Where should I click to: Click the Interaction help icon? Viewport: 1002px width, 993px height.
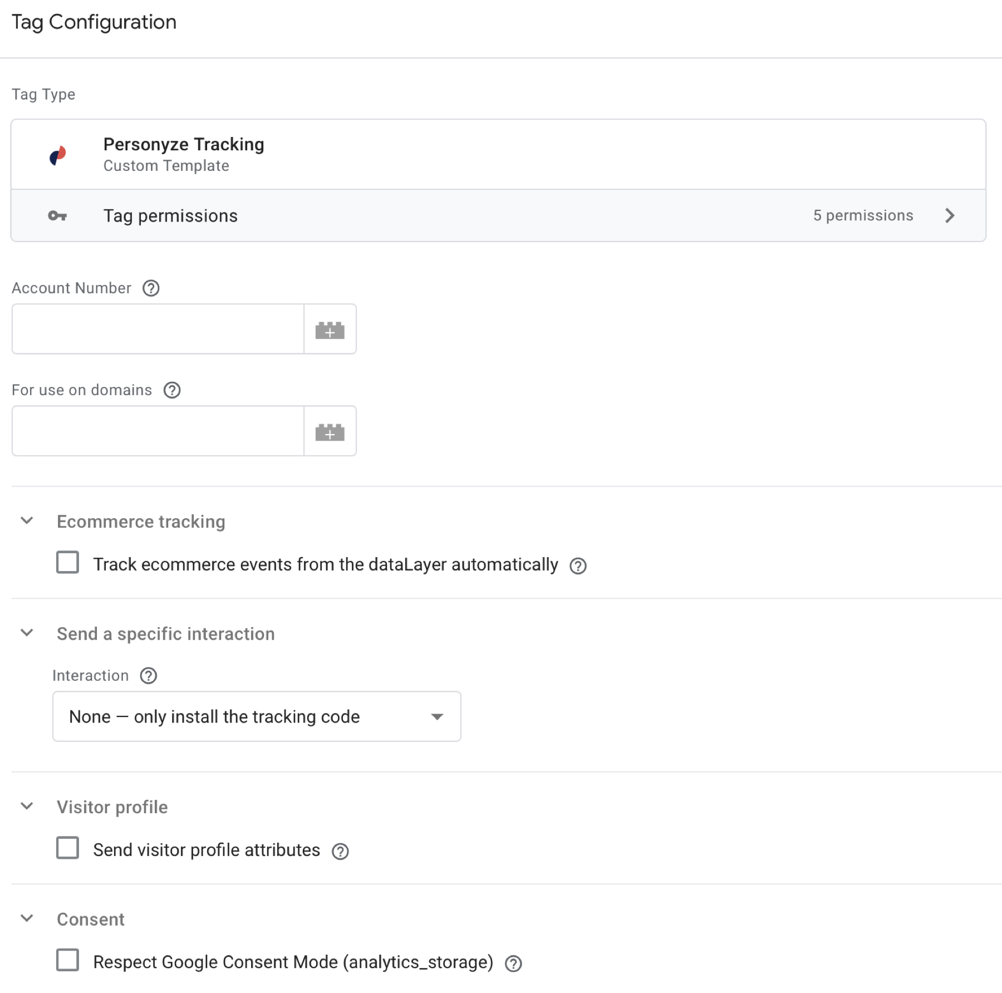pos(149,675)
